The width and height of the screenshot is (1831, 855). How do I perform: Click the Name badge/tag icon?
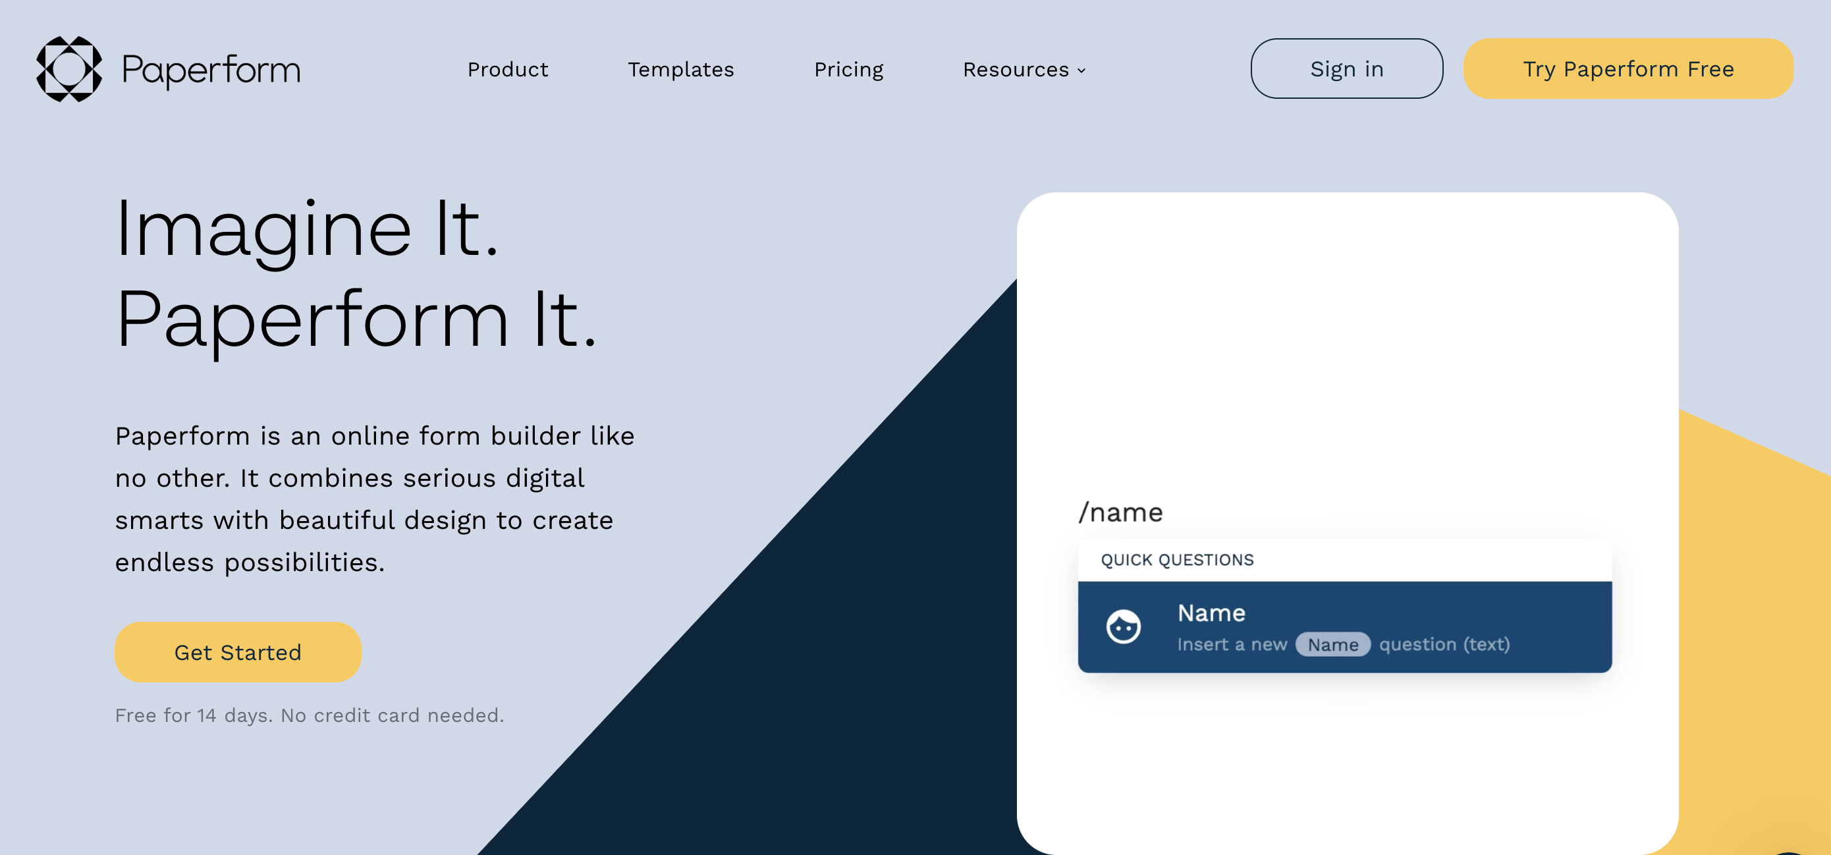coord(1331,645)
